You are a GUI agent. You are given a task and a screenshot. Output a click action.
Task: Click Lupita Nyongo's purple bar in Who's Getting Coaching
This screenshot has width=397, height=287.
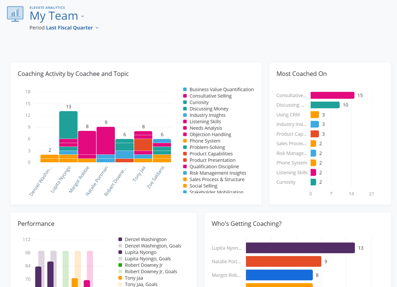coord(300,248)
